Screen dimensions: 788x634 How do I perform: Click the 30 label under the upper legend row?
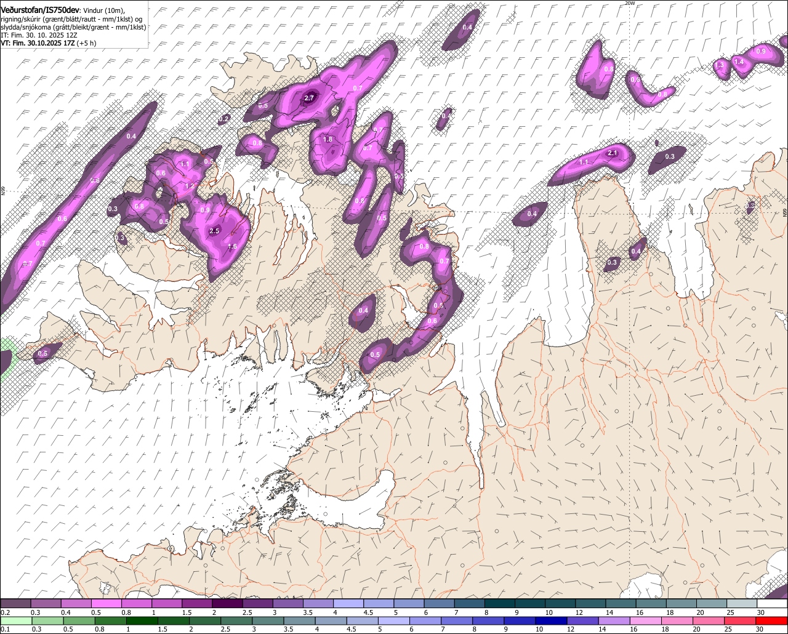point(761,612)
